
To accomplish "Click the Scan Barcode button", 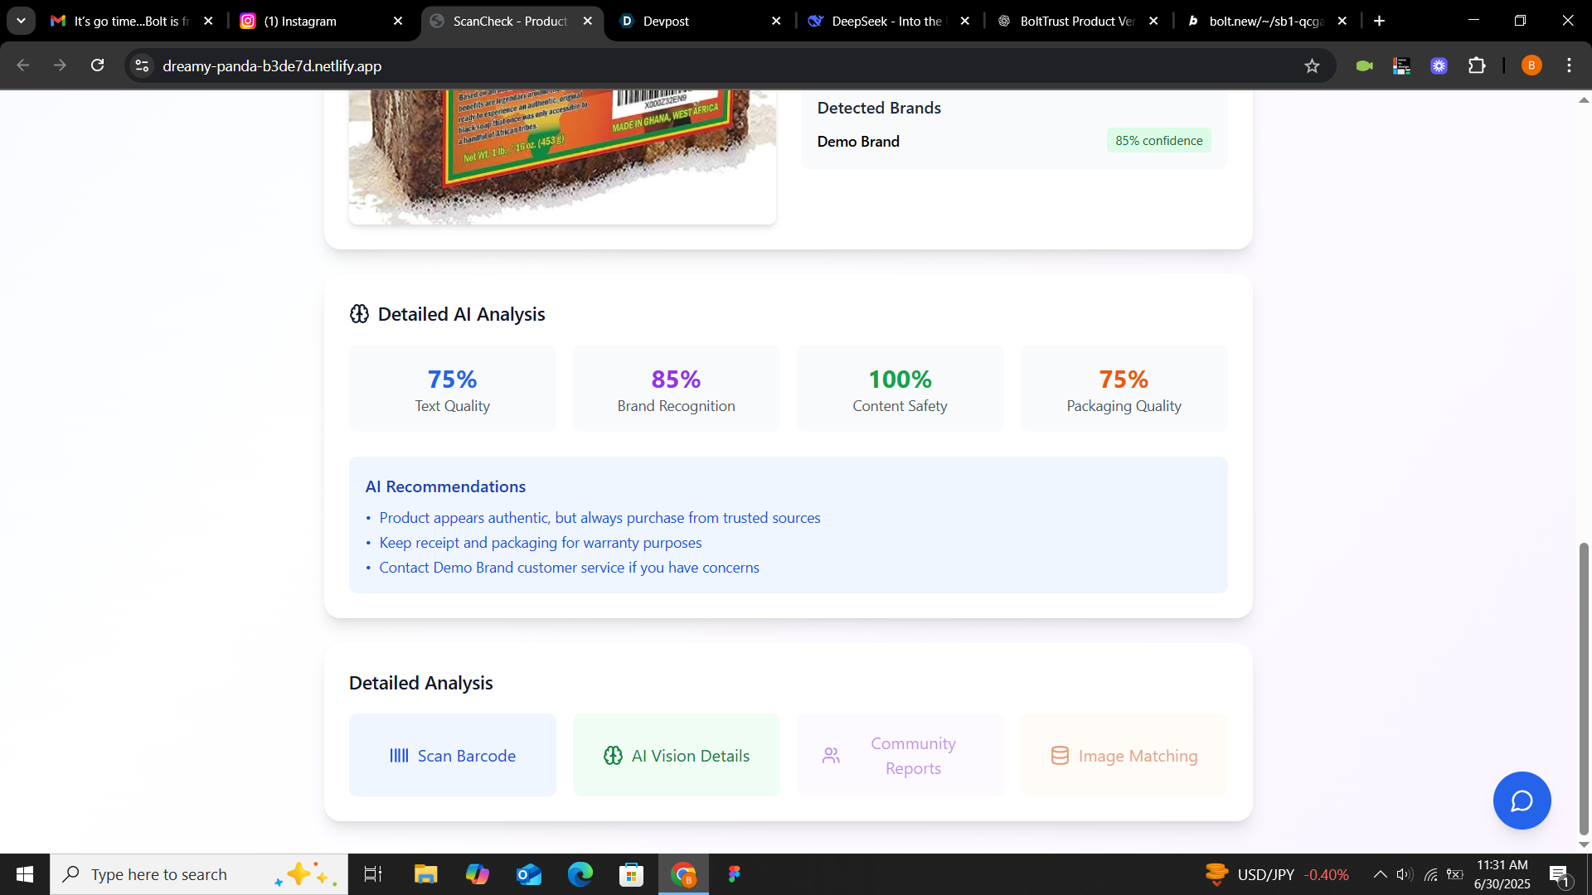I will [453, 755].
